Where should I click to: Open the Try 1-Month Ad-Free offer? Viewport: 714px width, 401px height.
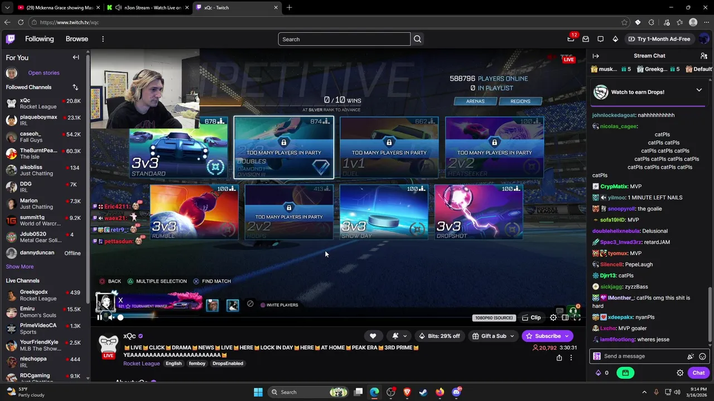659,39
